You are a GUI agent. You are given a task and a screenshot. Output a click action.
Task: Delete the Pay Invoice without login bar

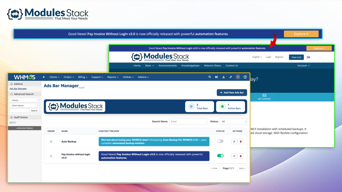240,156
